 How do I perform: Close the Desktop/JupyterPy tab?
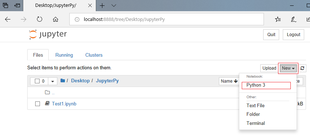coord(90,5)
